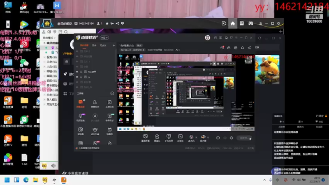329x185 pixels.
Task: Expand speaker options arrow
Action: (208, 137)
